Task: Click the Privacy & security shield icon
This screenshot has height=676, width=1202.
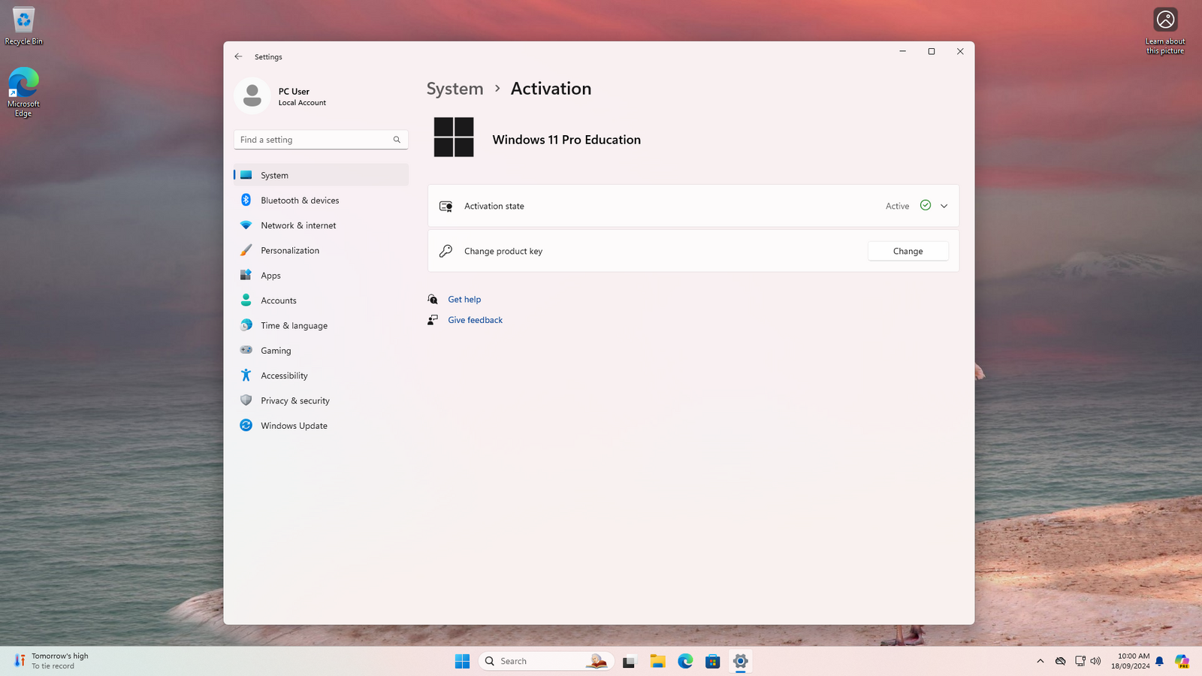Action: [246, 400]
